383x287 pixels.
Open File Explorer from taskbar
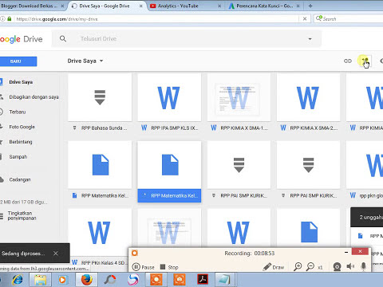(41, 280)
